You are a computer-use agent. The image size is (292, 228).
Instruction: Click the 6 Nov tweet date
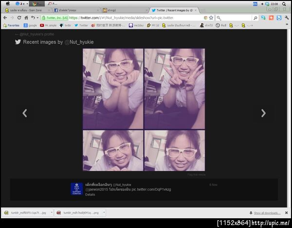tap(213, 185)
